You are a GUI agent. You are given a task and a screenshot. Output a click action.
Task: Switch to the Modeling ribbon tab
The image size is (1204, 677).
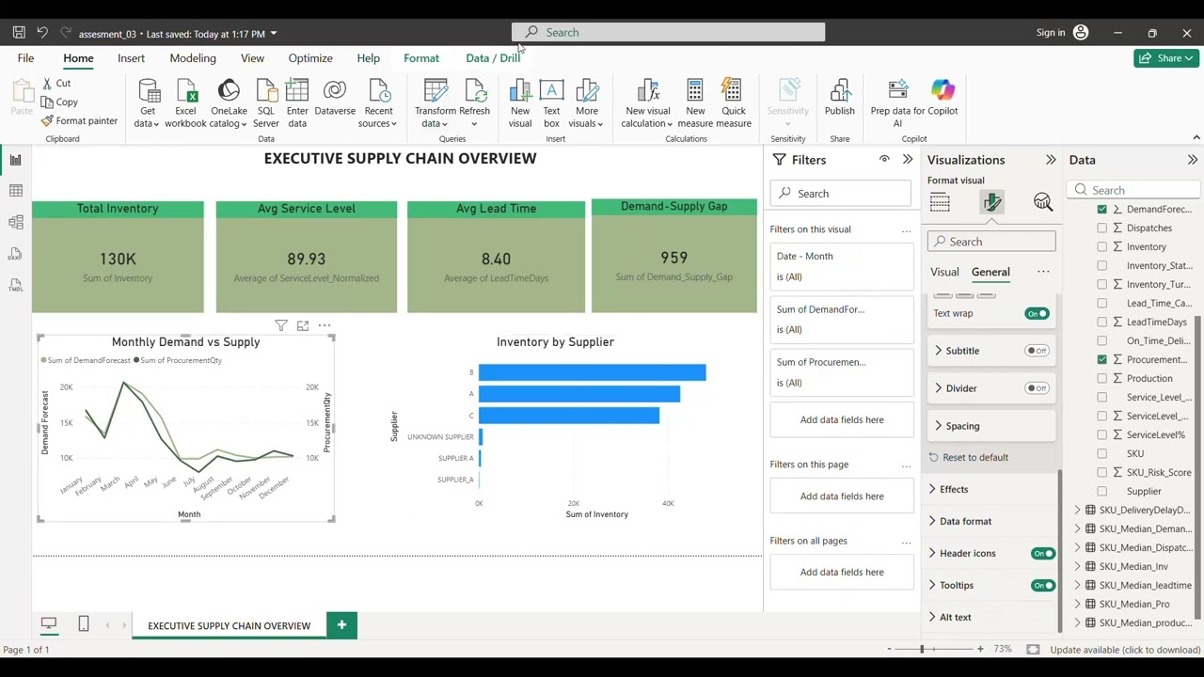[x=193, y=58]
